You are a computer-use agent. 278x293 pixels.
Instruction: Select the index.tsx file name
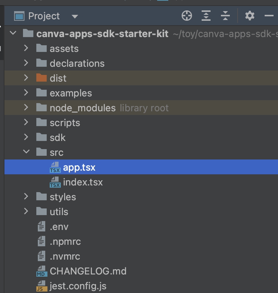pos(83,182)
